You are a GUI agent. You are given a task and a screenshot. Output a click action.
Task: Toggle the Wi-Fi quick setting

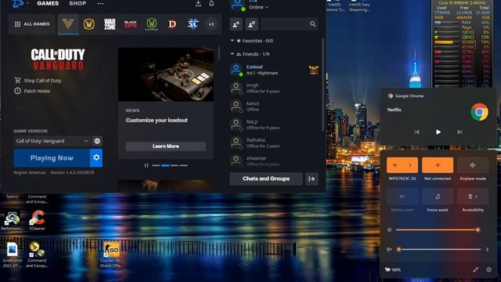tap(395, 165)
